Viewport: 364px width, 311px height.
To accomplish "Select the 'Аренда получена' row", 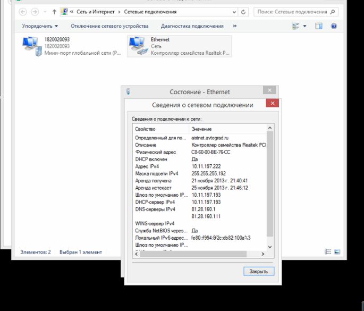I will click(x=200, y=181).
